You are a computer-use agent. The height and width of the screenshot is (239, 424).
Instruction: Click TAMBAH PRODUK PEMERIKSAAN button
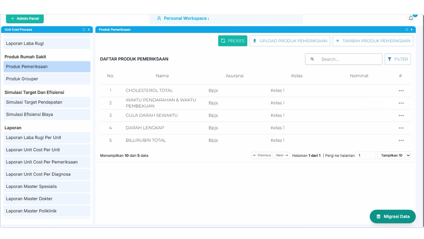pyautogui.click(x=373, y=41)
